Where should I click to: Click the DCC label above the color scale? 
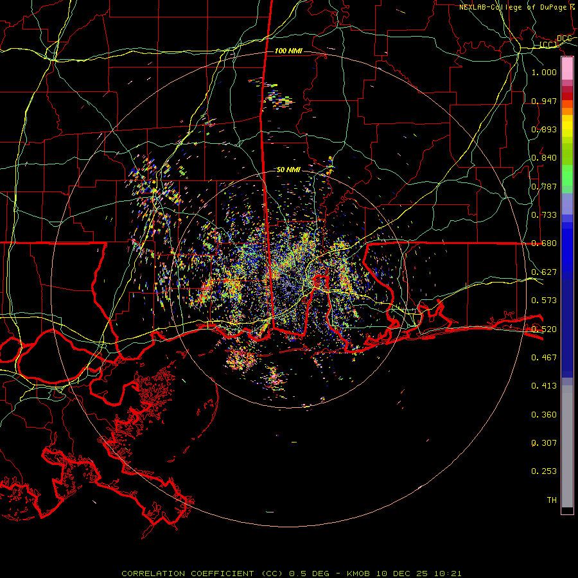[x=565, y=39]
